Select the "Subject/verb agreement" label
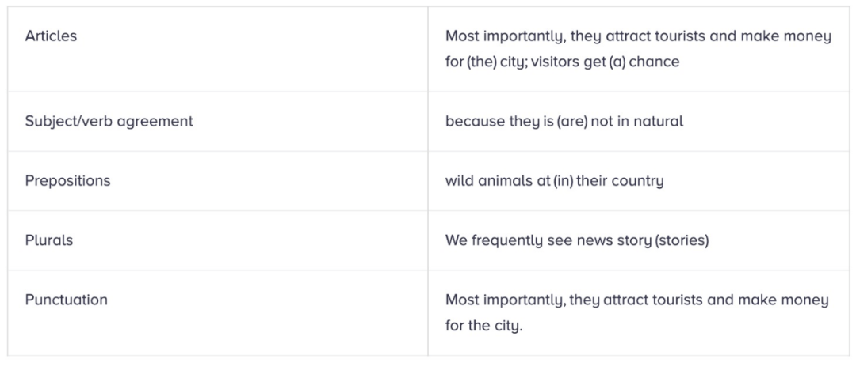Viewport: 856px width, 366px height. coord(109,121)
